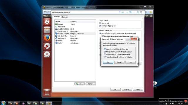Select the Bridged network connection radio button
This screenshot has width=188, height=105.
click(100, 33)
